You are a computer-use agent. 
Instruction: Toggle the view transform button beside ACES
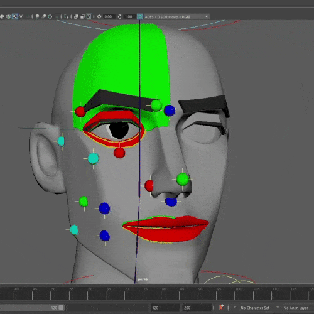[x=140, y=16]
